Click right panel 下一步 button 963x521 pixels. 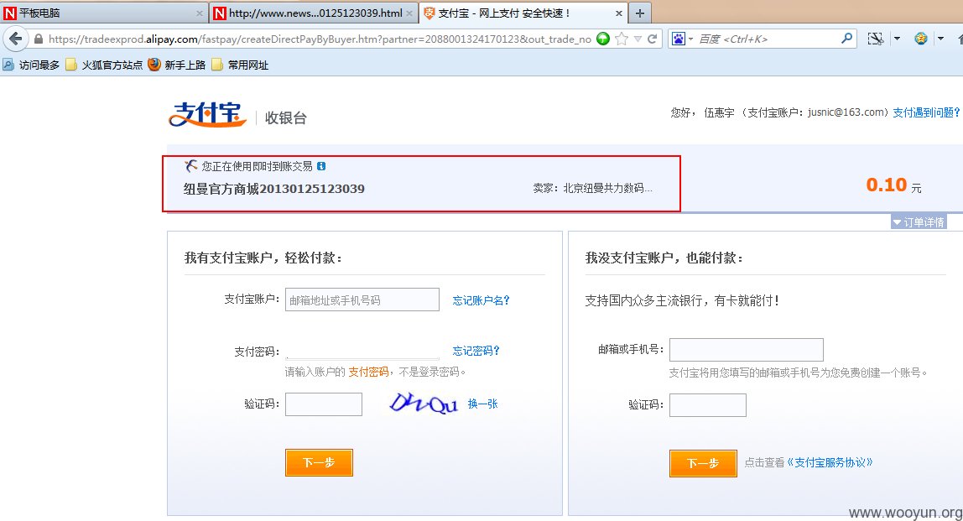(x=703, y=463)
